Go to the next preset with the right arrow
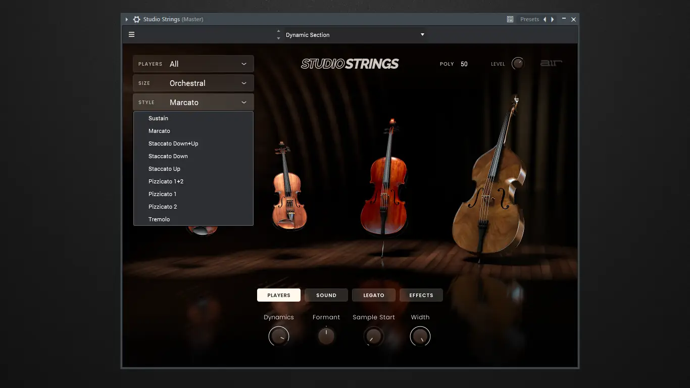690x388 pixels. 553,19
